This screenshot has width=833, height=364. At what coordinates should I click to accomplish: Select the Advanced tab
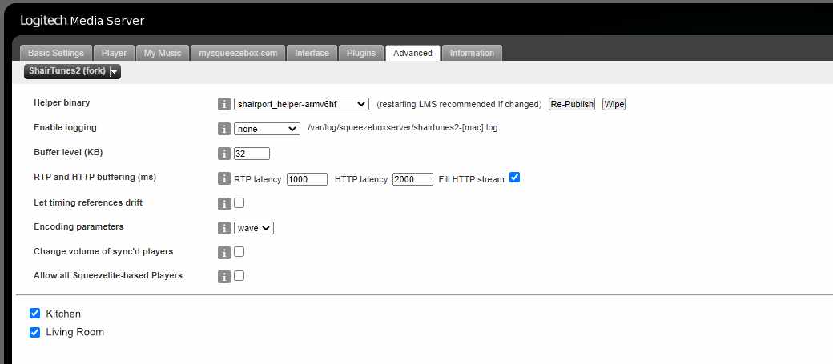click(412, 53)
